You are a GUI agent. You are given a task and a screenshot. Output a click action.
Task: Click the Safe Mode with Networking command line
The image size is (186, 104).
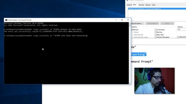point(46,36)
